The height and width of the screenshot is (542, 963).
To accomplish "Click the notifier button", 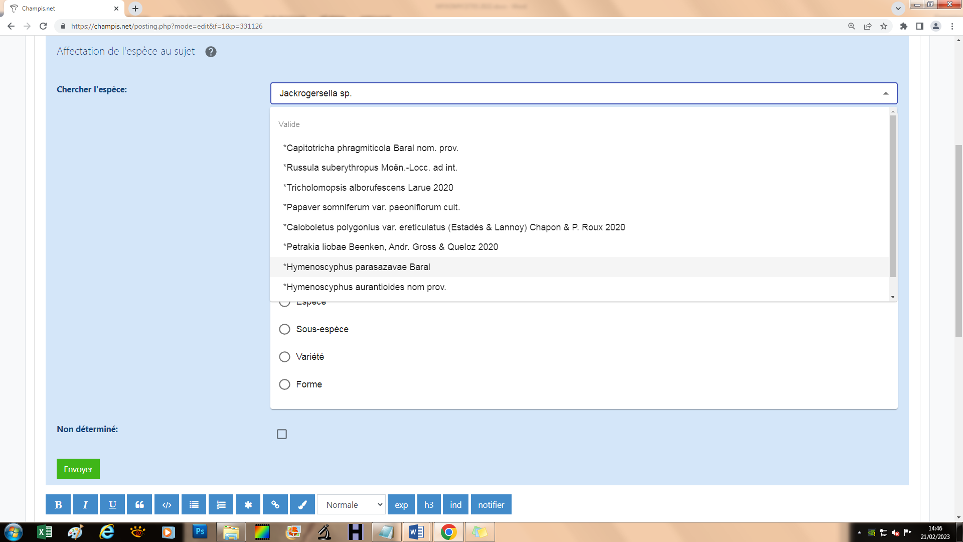I will pos(491,505).
